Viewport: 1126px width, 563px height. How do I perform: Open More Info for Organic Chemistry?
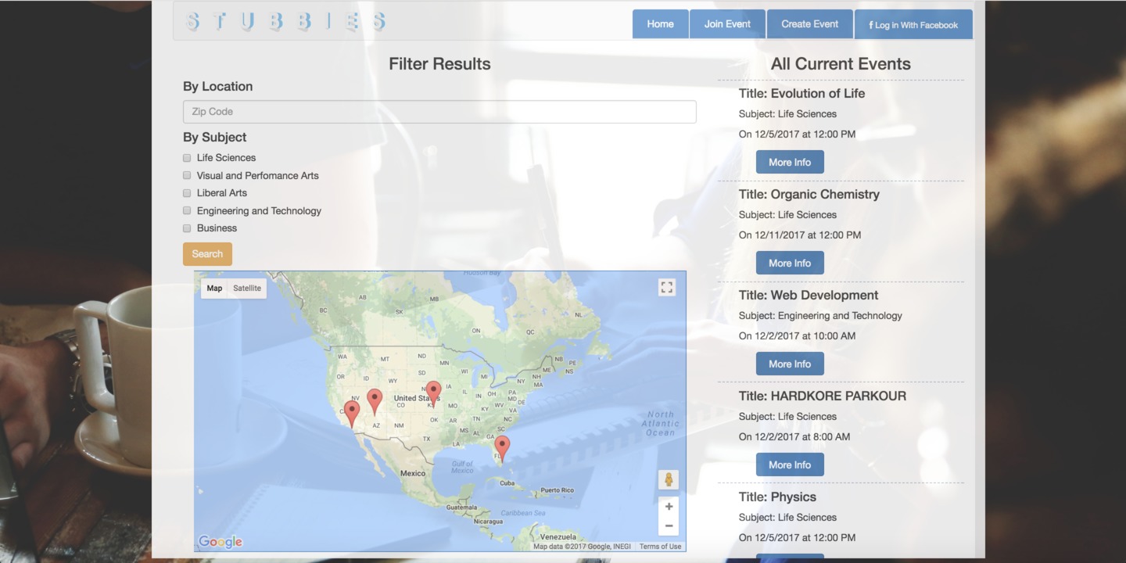[790, 263]
